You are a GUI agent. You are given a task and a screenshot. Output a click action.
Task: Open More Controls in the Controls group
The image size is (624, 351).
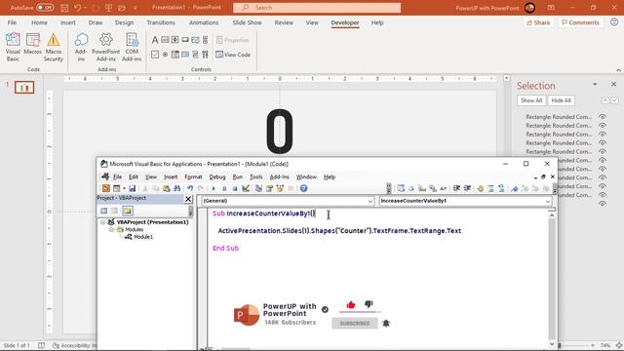coord(206,55)
